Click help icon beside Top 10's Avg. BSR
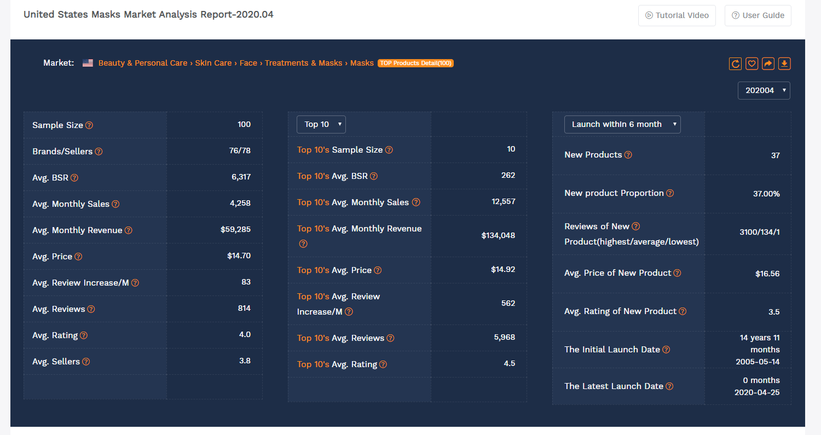821x435 pixels. (373, 176)
